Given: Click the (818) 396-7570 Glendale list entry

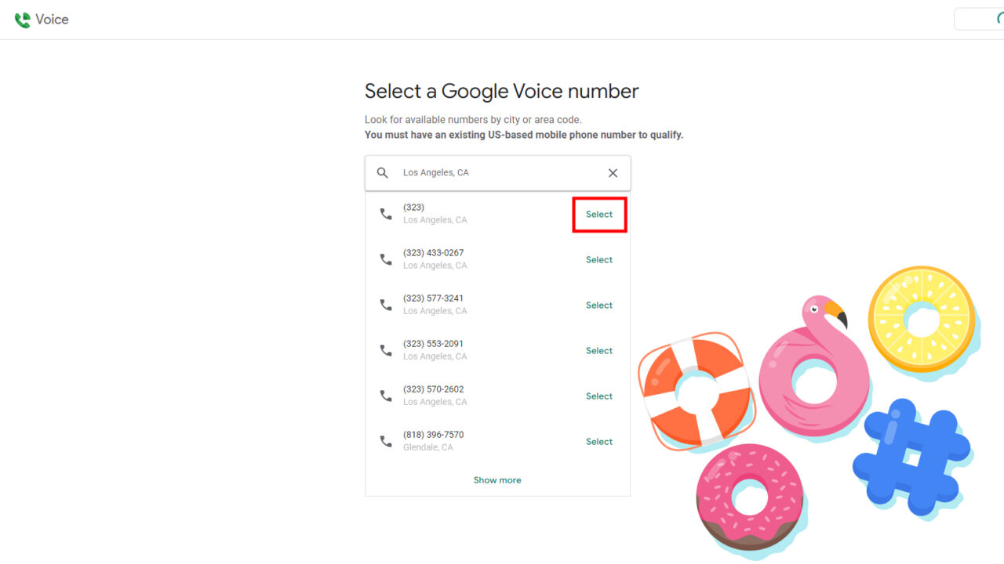Looking at the screenshot, I should pos(433,440).
